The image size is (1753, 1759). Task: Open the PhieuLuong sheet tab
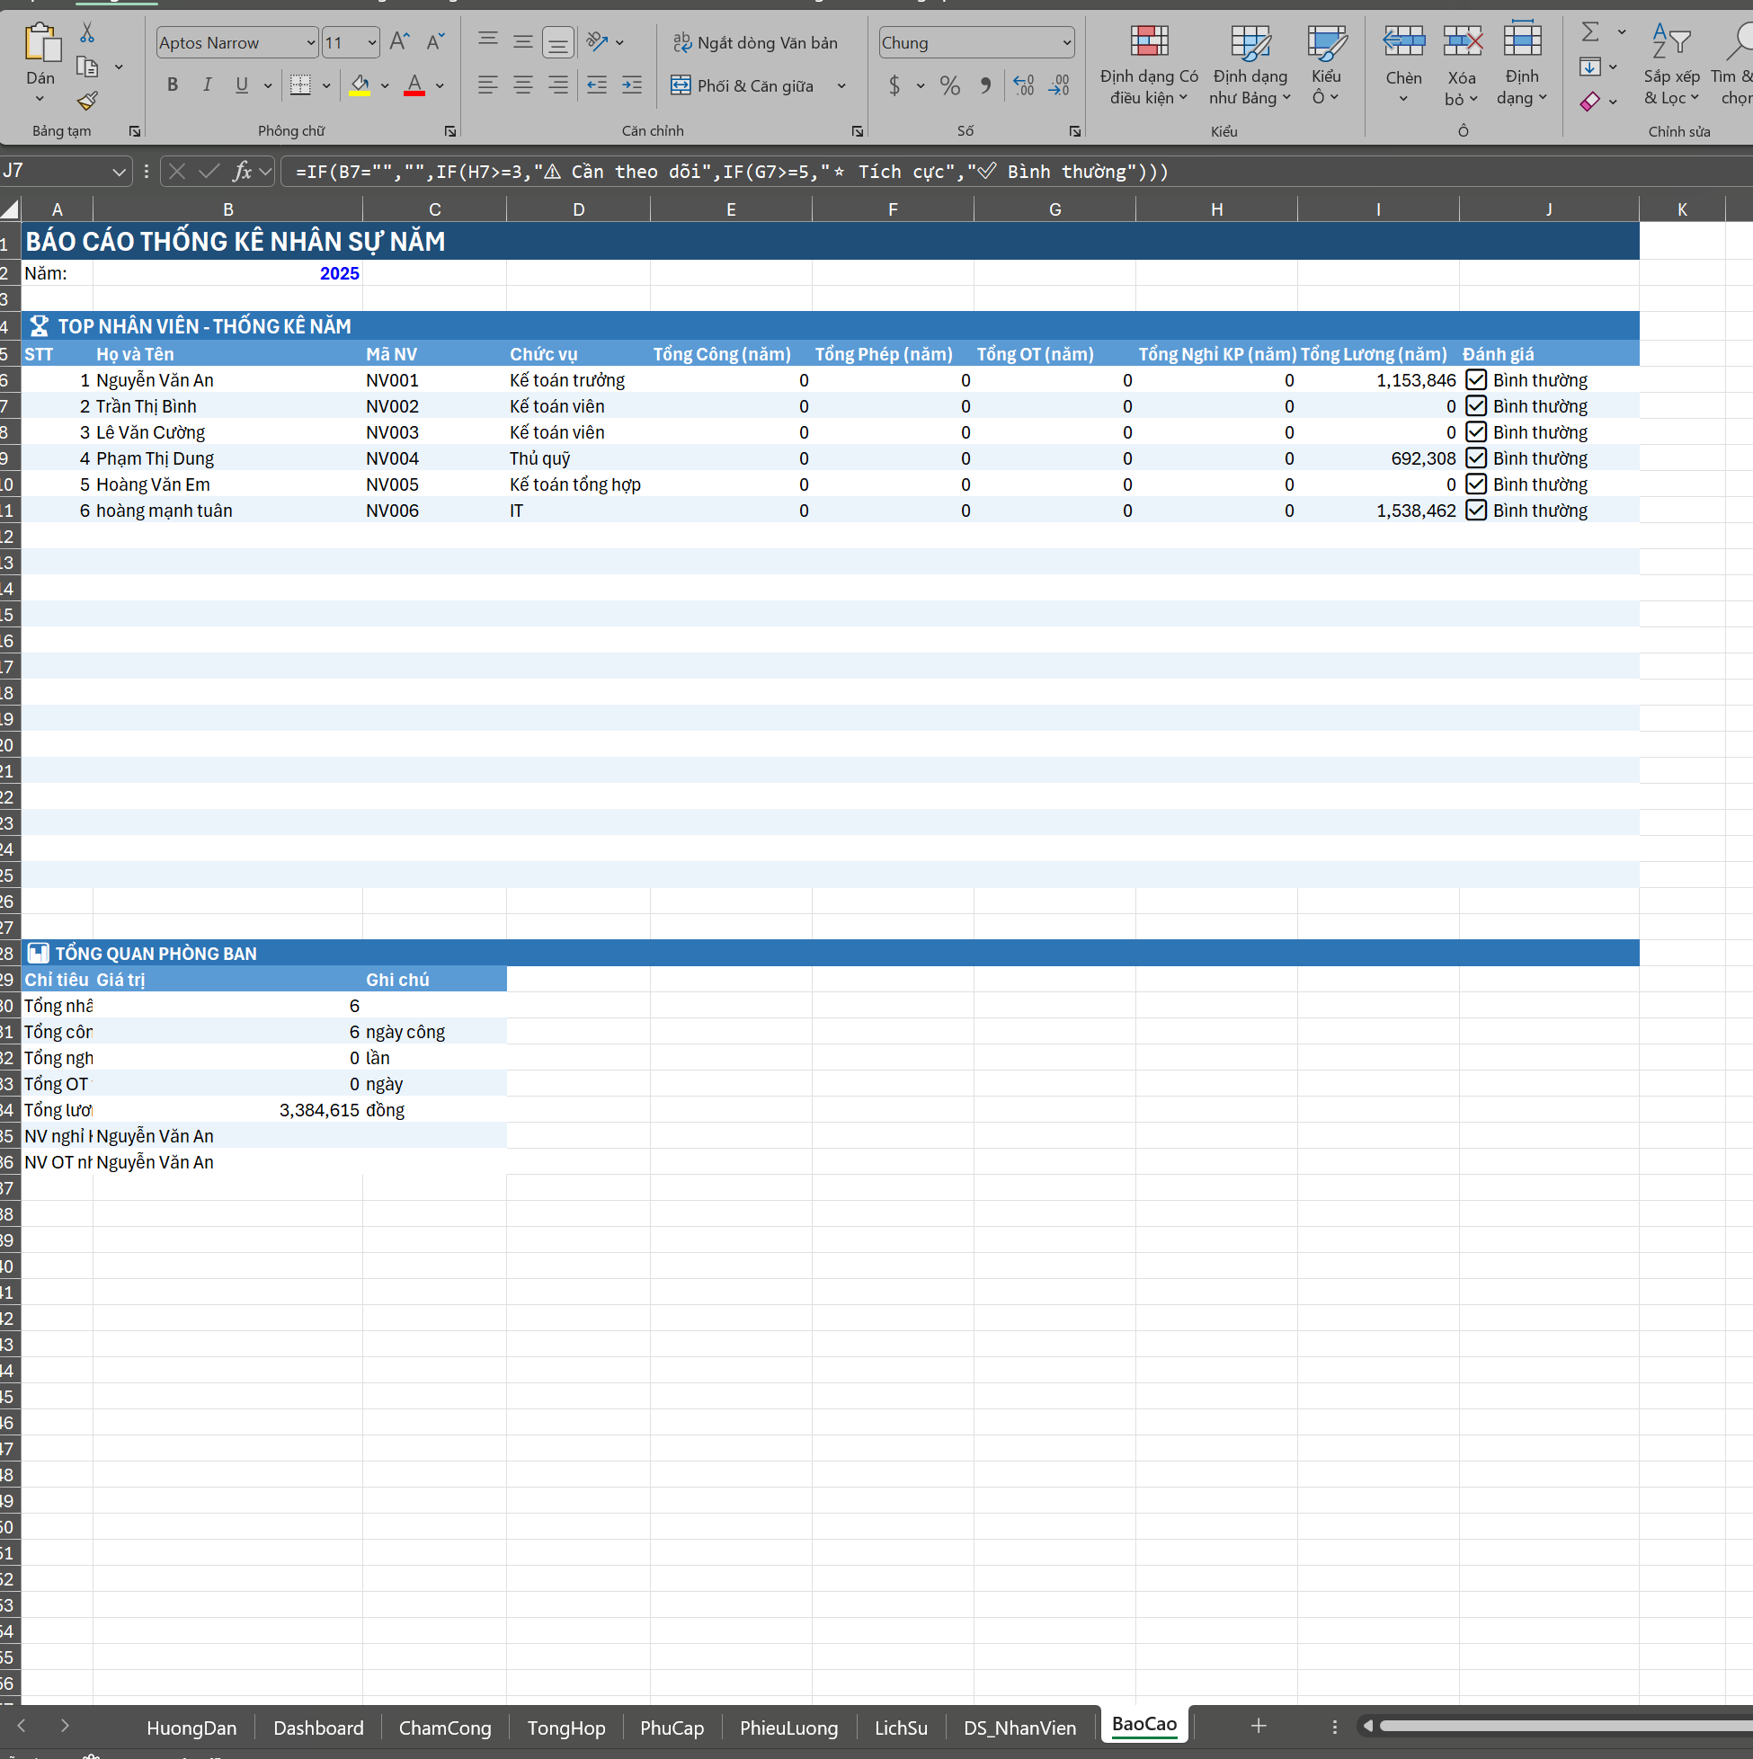pyautogui.click(x=788, y=1728)
